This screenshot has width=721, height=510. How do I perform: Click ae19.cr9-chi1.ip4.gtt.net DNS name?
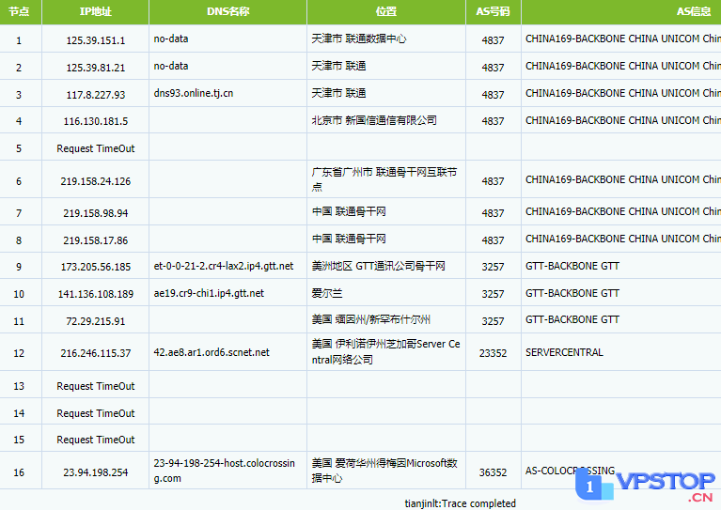click(x=209, y=293)
